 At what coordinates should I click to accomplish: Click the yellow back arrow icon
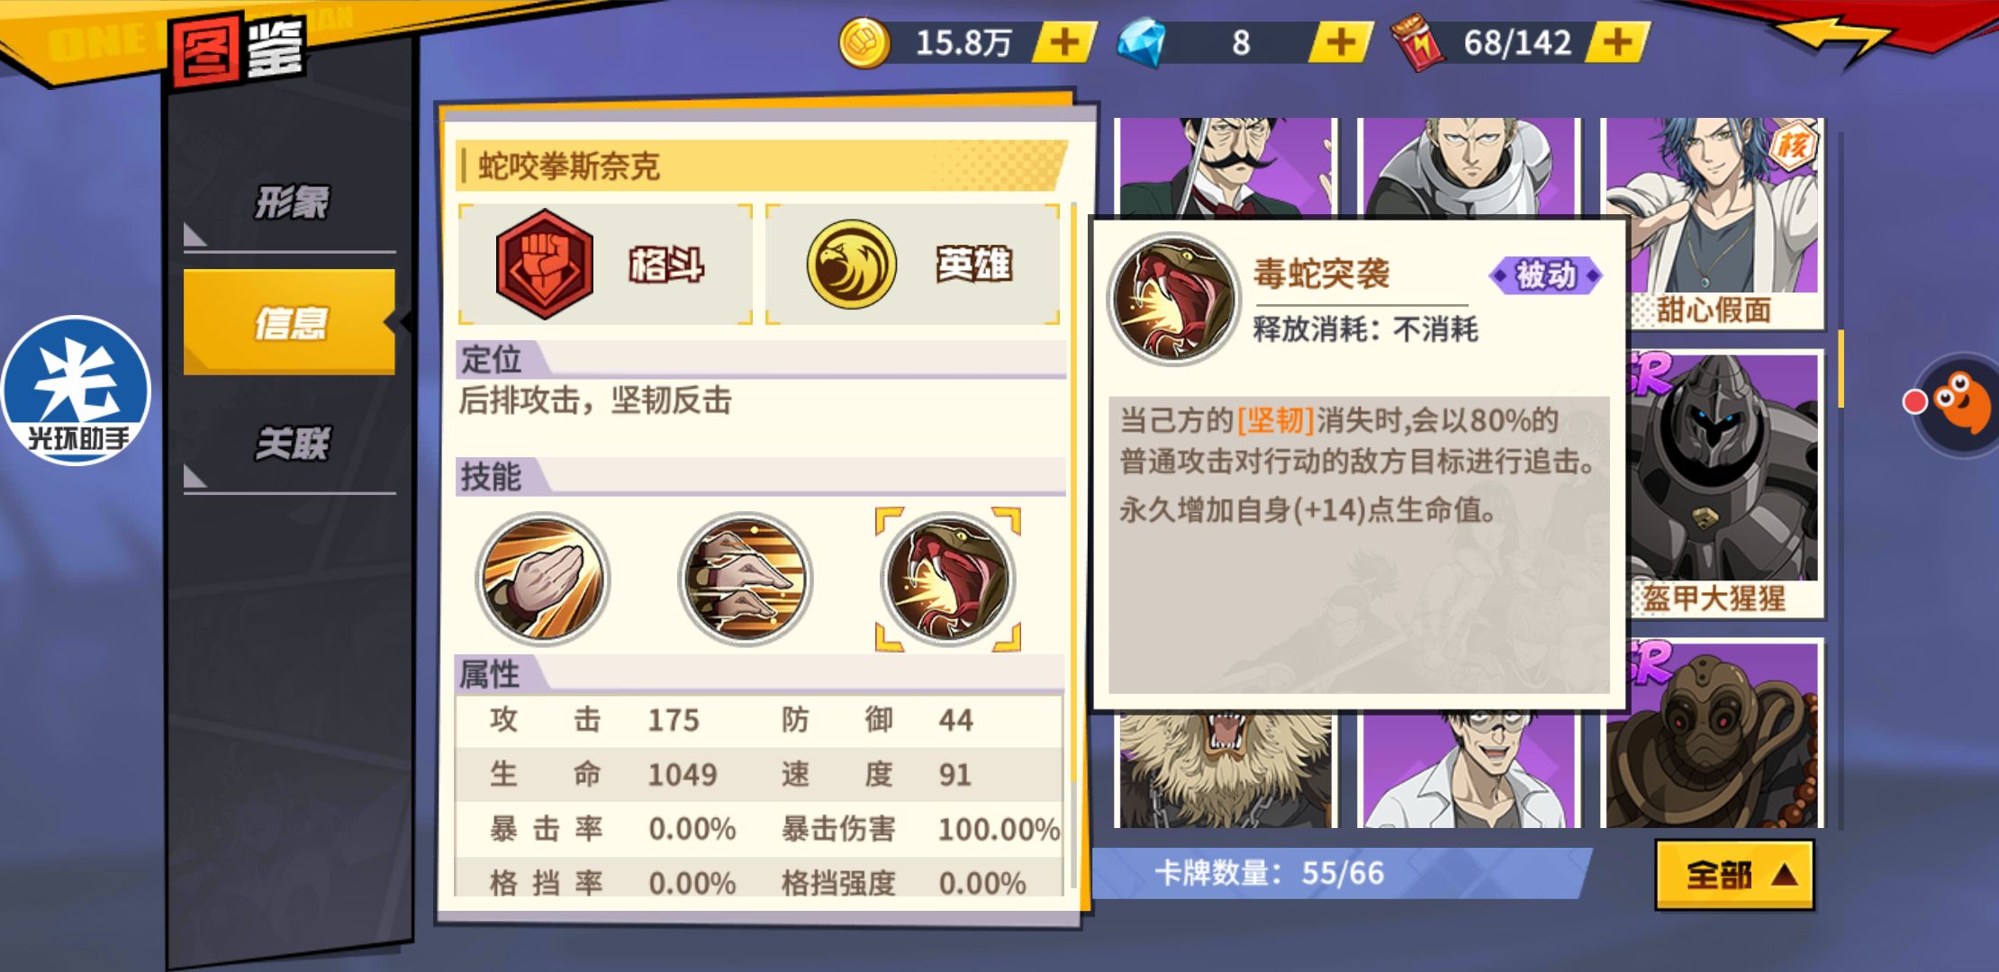[x=1837, y=38]
